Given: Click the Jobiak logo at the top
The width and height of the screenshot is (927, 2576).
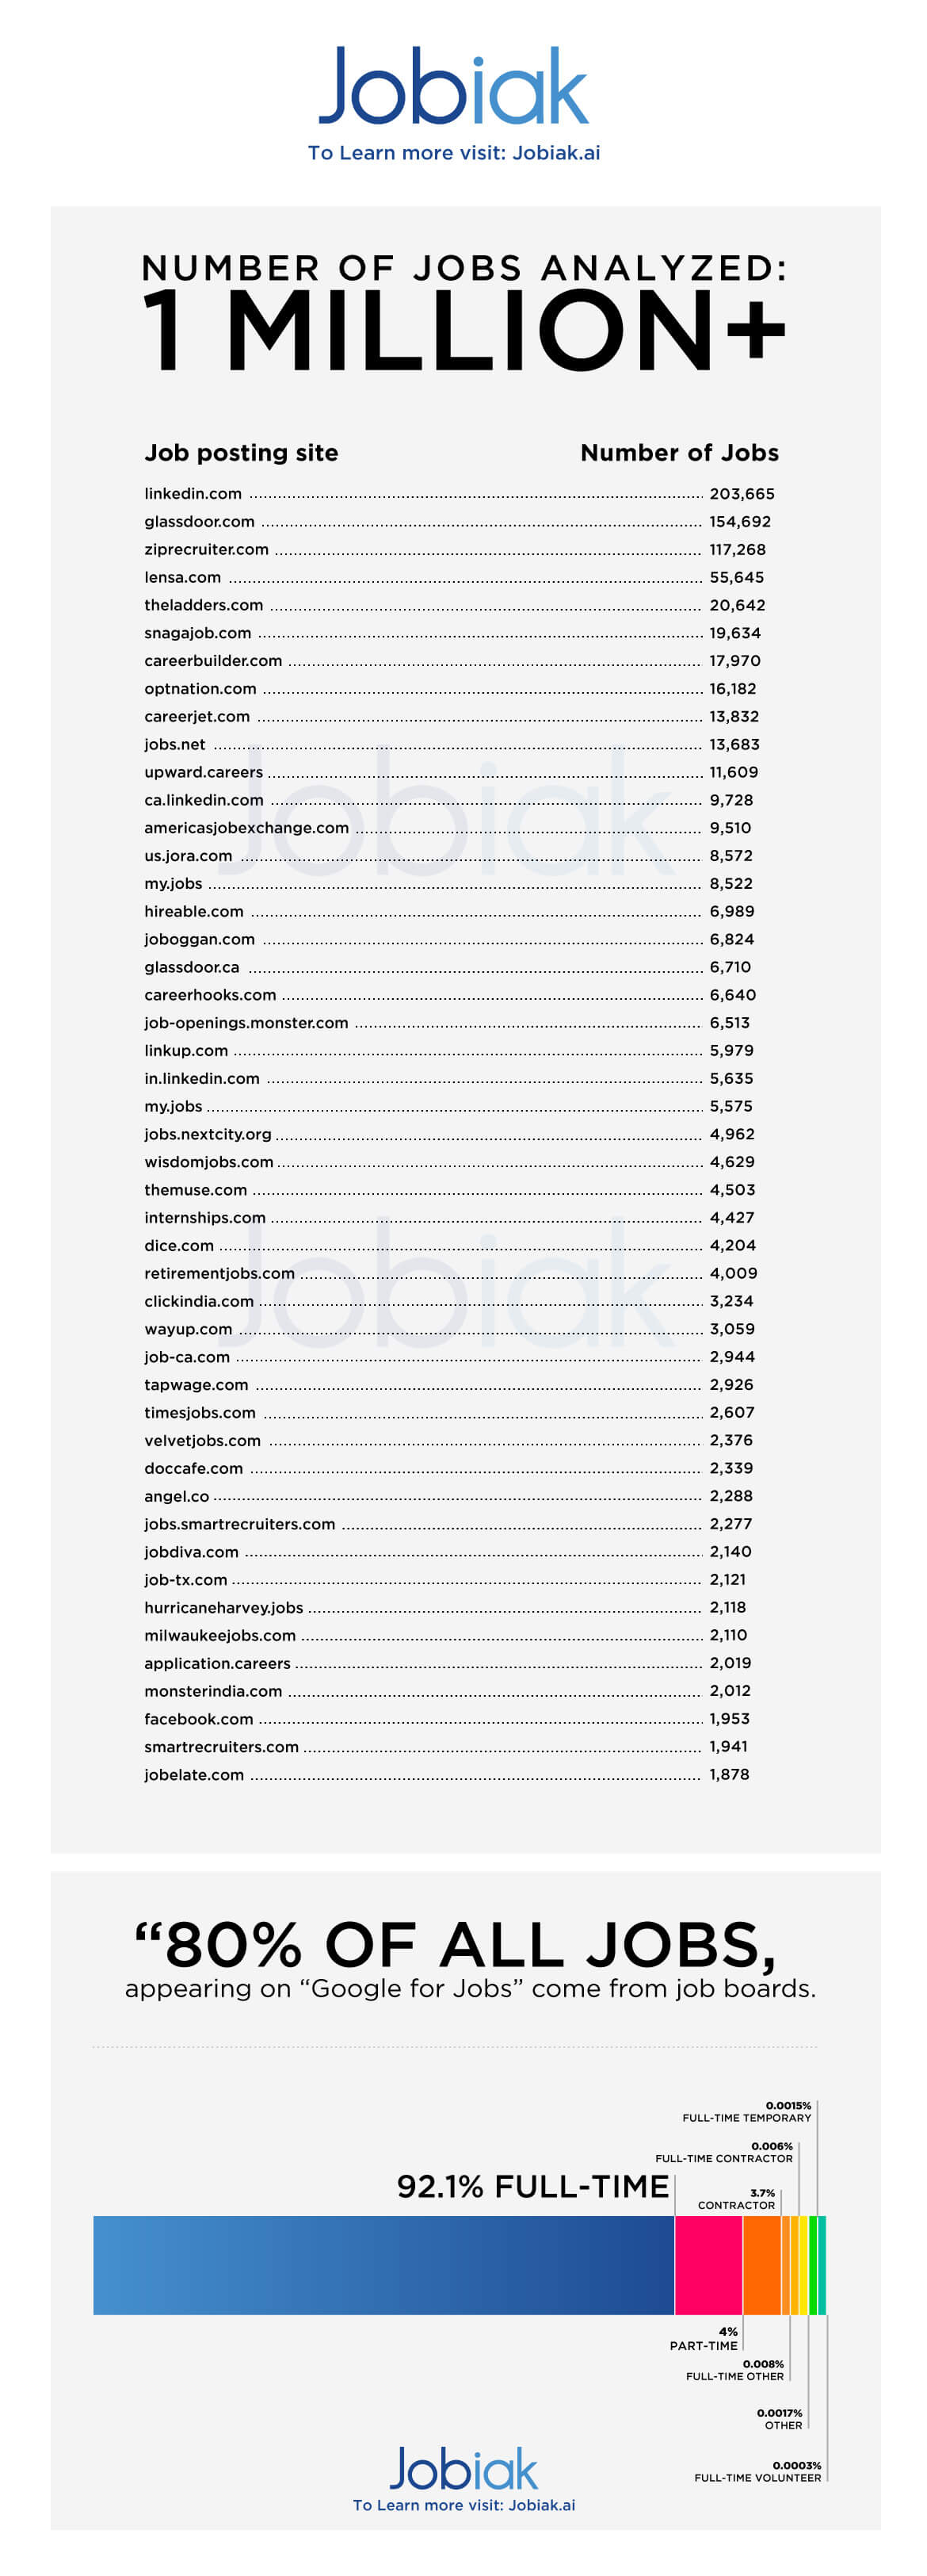Looking at the screenshot, I should click(x=453, y=87).
